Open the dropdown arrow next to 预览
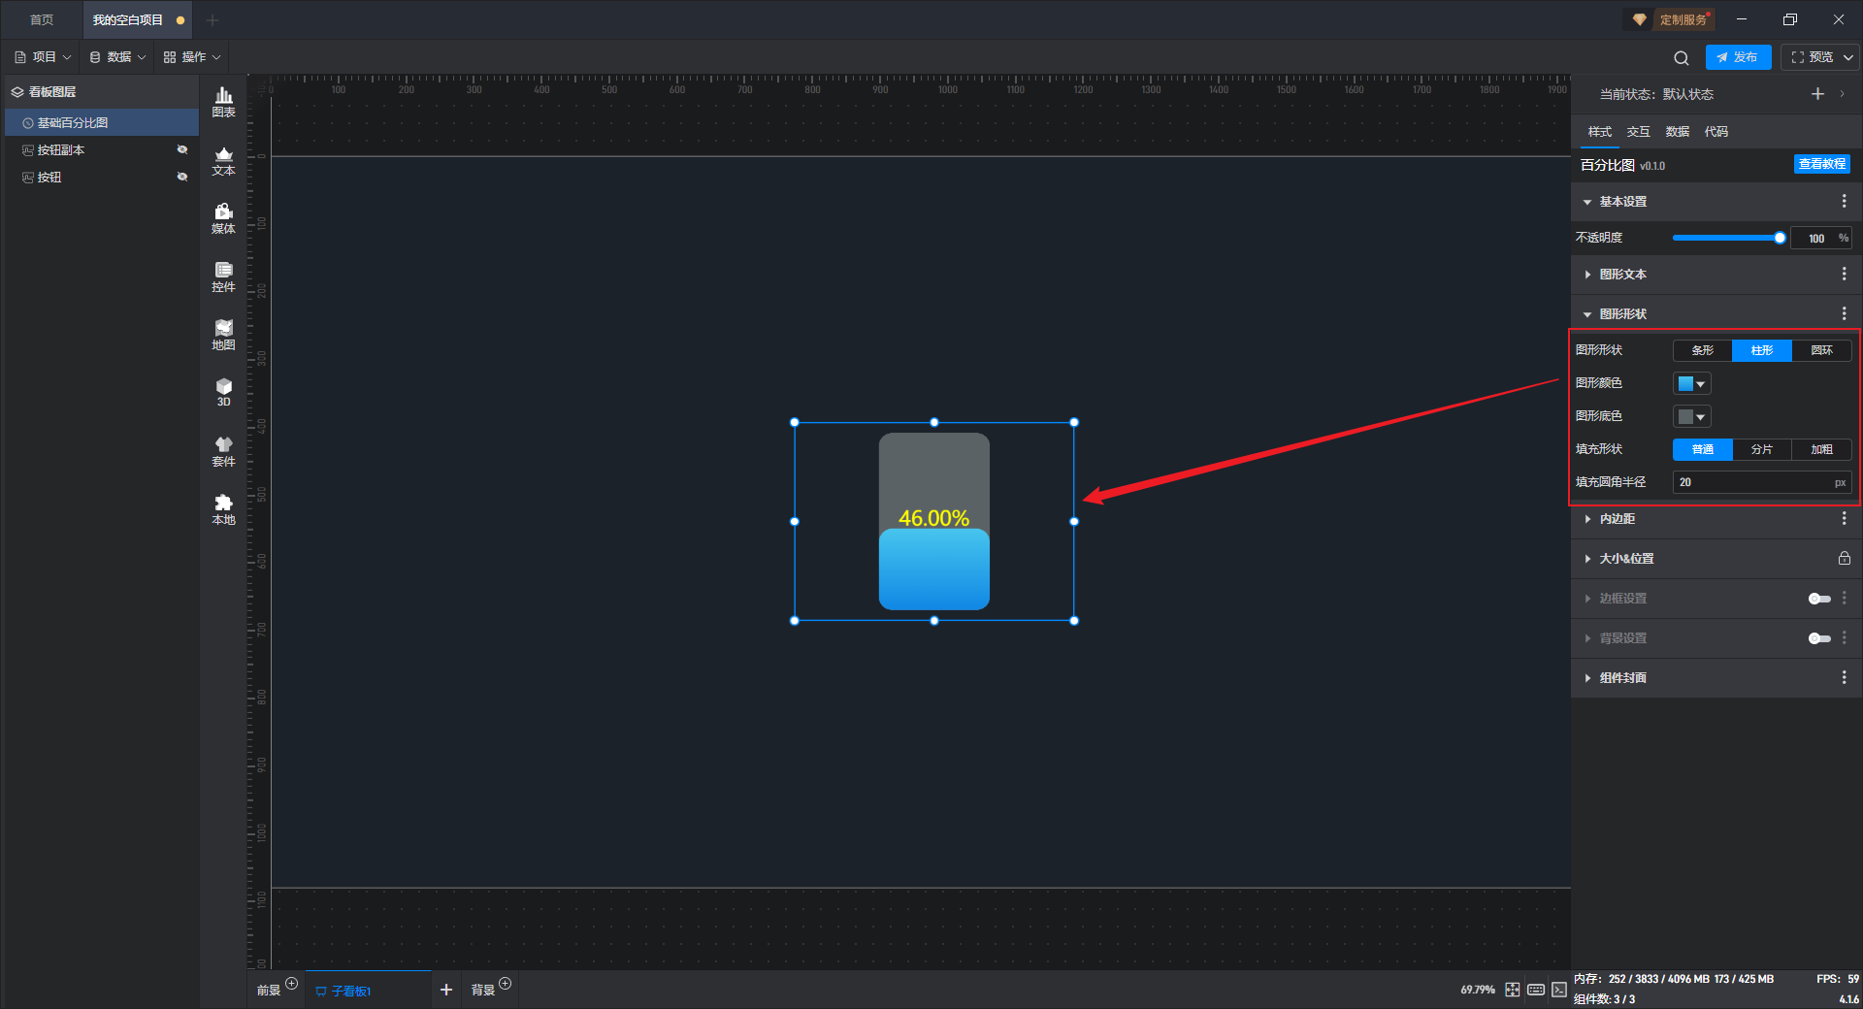 pos(1848,57)
